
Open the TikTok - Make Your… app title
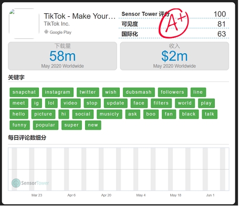pos(79,16)
